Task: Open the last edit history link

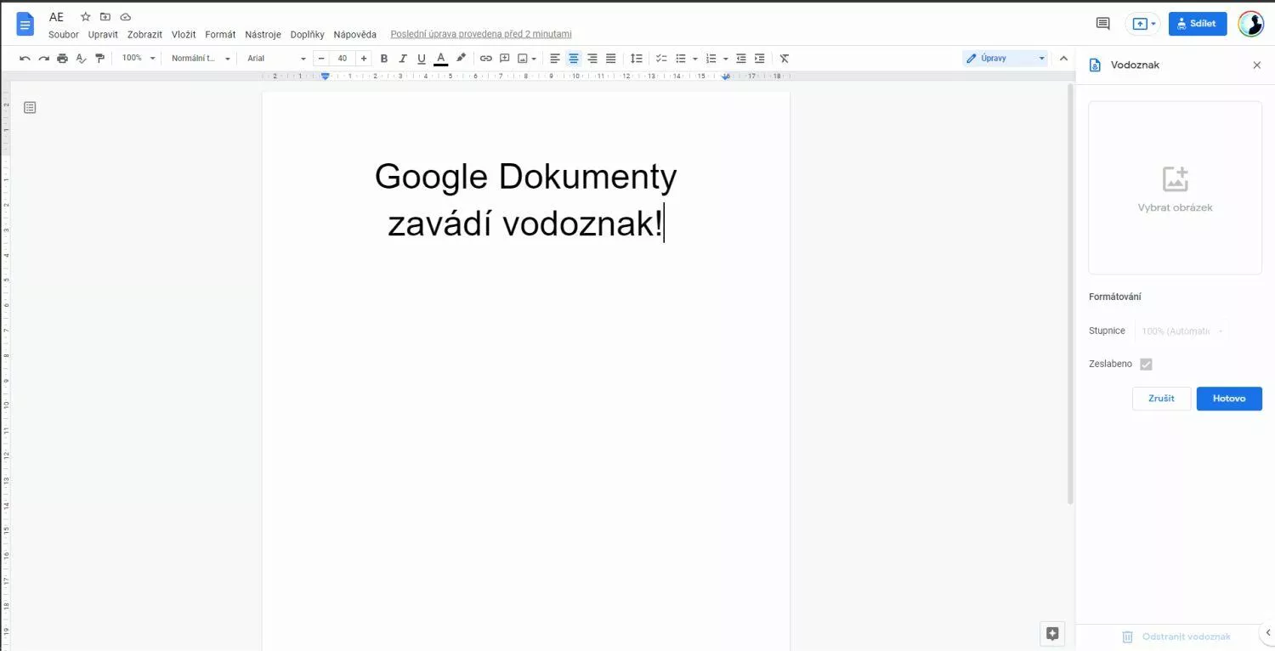Action: (x=481, y=35)
